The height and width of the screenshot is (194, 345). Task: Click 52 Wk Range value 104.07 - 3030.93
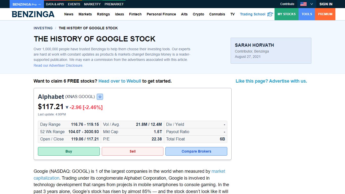coord(84,132)
